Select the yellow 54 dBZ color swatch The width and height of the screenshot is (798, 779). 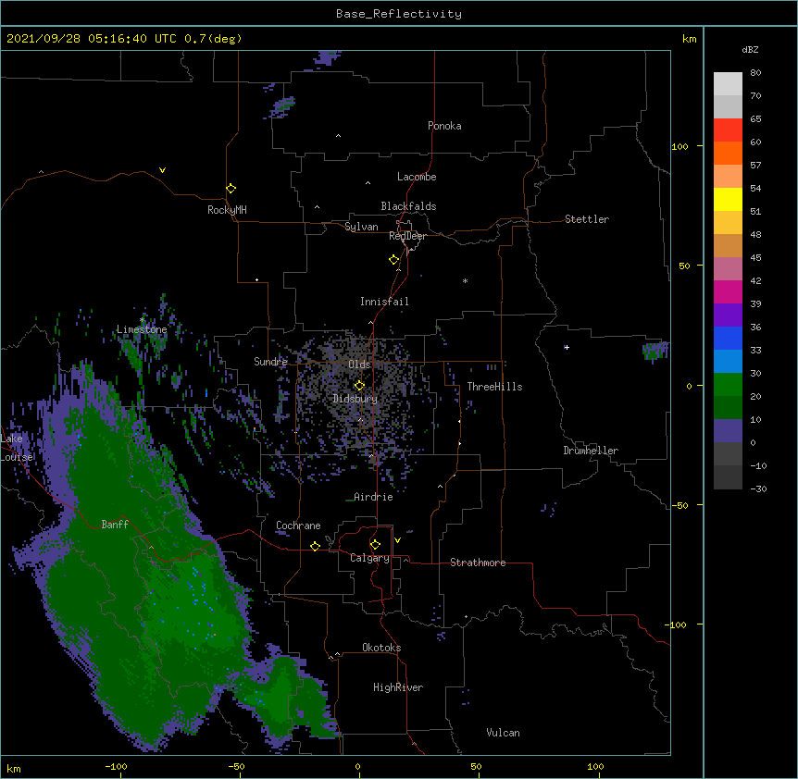click(x=728, y=199)
